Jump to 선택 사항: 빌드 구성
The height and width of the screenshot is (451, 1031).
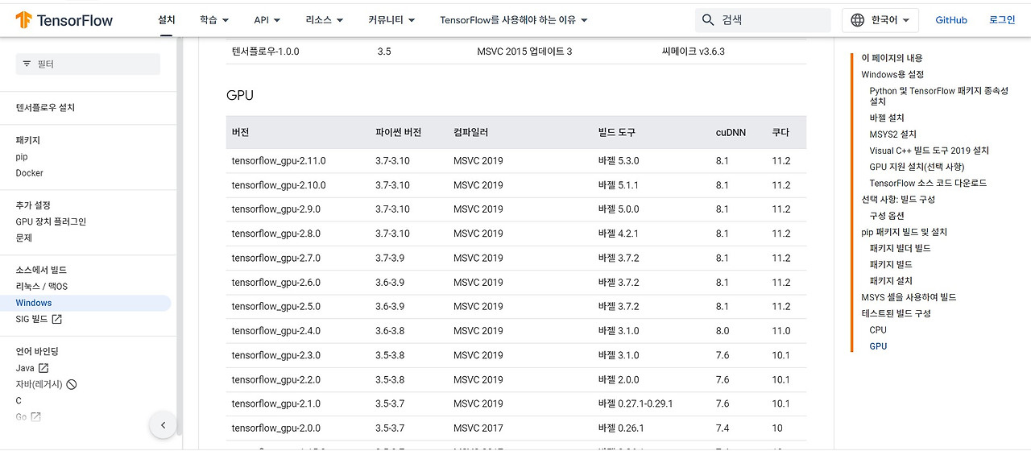tap(898, 200)
